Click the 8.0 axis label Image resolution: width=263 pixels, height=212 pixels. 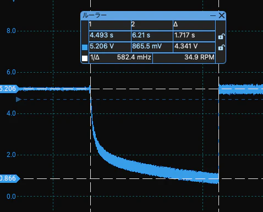pos(11,31)
